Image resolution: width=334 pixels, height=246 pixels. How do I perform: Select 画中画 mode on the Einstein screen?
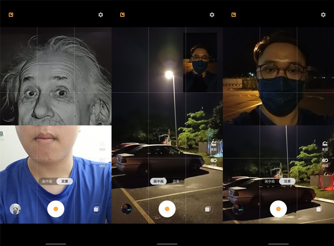point(47,181)
